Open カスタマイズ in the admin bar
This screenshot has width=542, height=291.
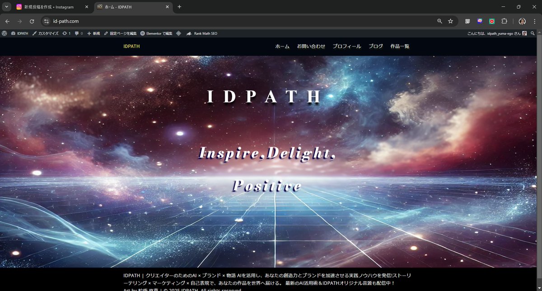(x=45, y=33)
